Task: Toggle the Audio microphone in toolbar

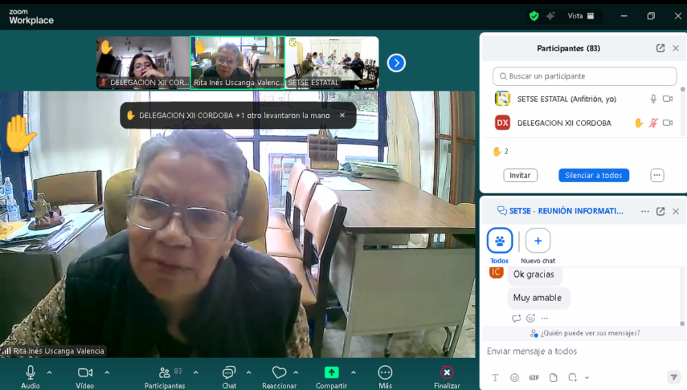Action: click(30, 372)
